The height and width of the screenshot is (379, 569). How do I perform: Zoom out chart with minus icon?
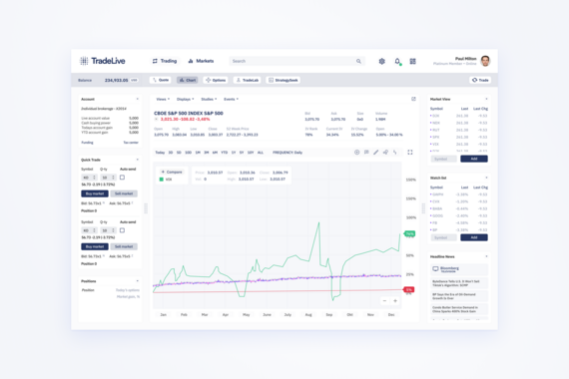pyautogui.click(x=384, y=300)
